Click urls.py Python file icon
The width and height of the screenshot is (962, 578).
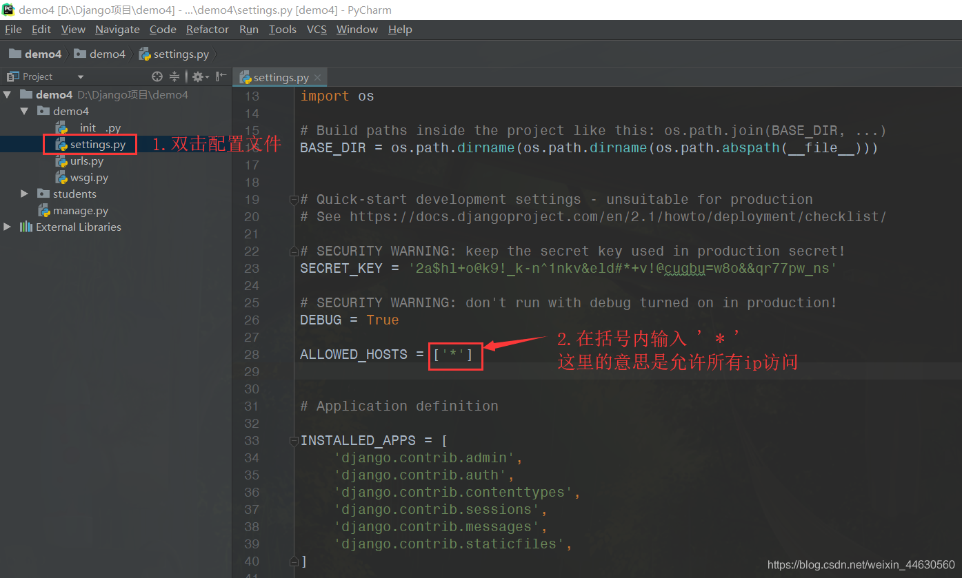62,161
